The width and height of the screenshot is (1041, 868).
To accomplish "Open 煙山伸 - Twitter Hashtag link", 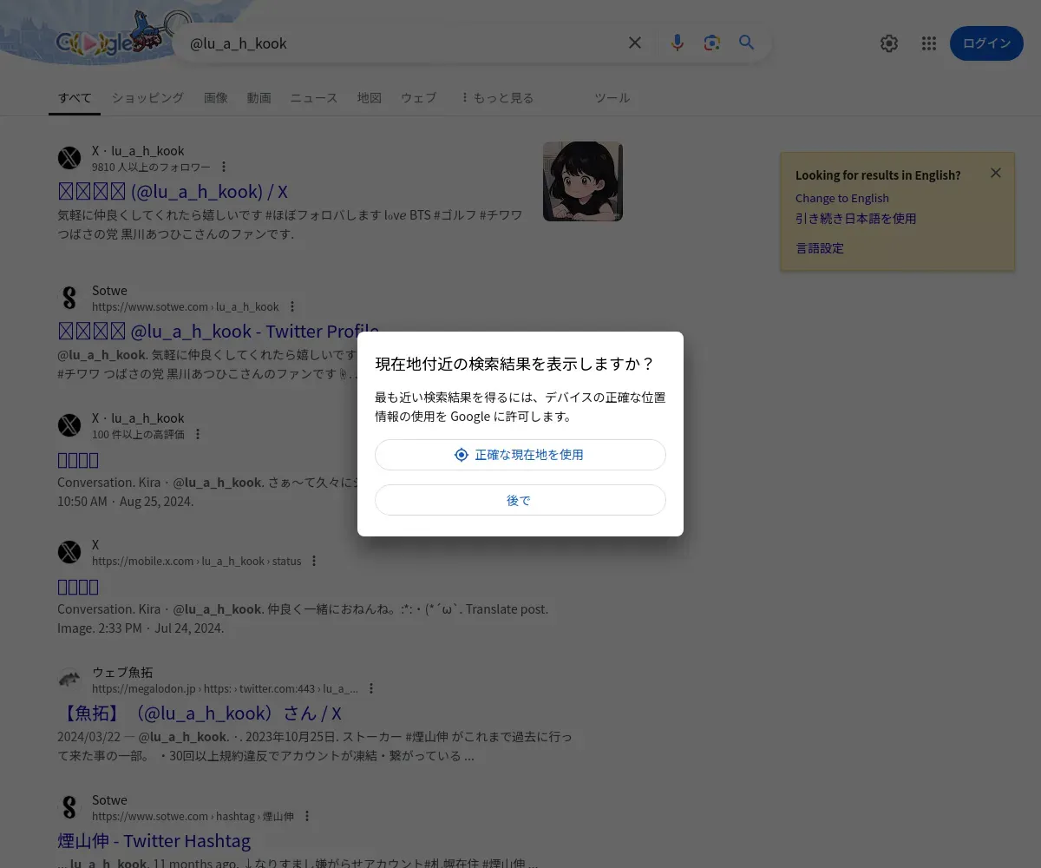I will tap(154, 840).
